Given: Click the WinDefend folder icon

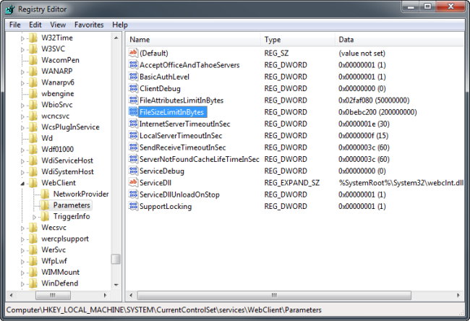Looking at the screenshot, I should coord(33,283).
